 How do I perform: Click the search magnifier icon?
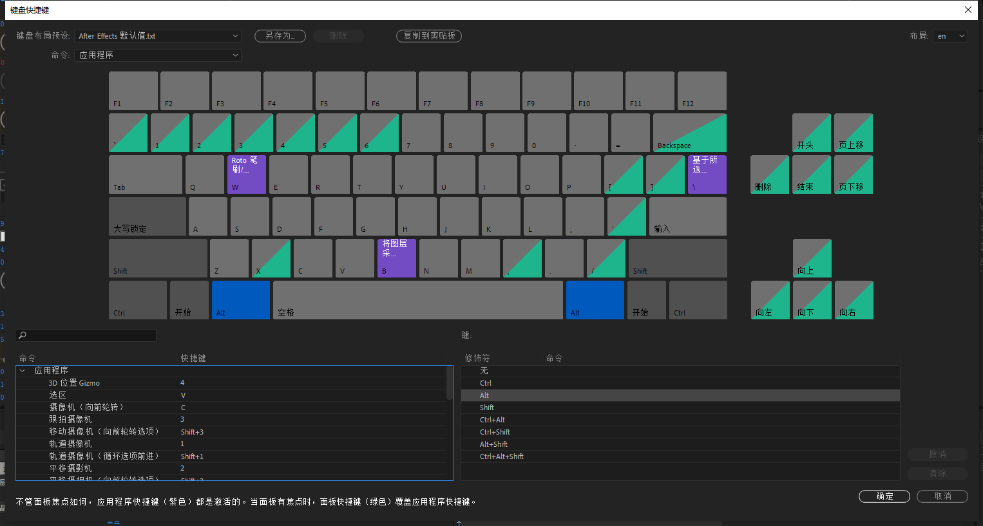22,335
